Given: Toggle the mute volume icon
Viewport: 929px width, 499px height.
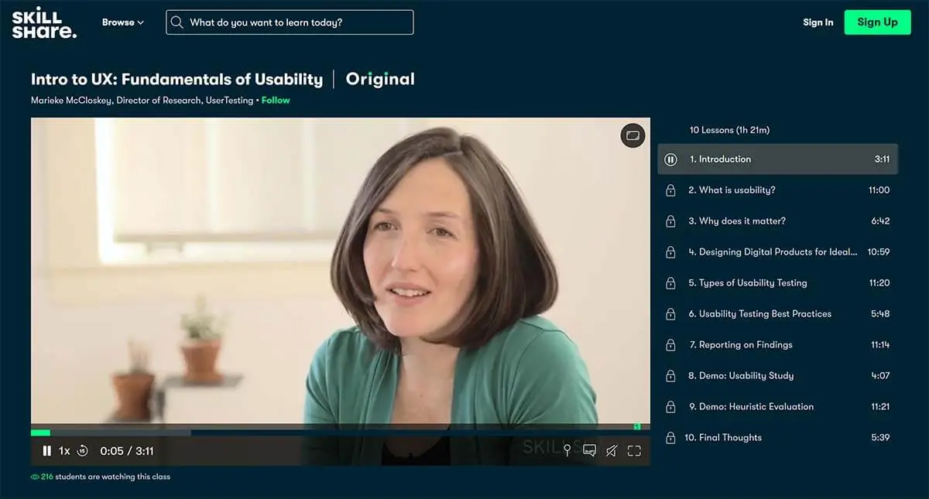Looking at the screenshot, I should coord(612,451).
